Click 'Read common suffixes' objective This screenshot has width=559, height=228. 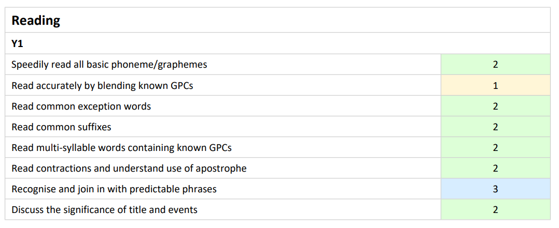61,127
